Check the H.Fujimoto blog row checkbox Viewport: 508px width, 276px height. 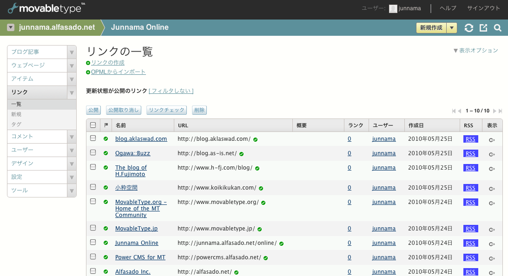pos(93,167)
